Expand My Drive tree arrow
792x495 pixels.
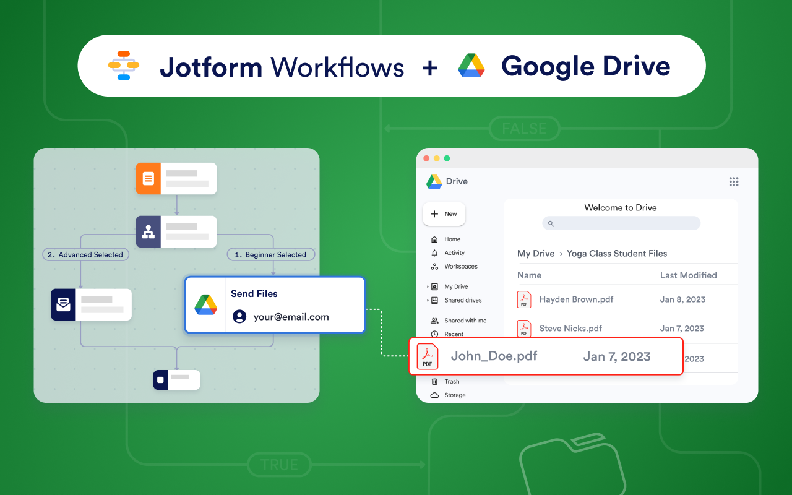pyautogui.click(x=428, y=287)
